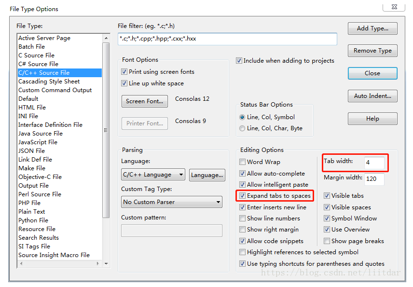Image resolution: width=413 pixels, height=287 pixels.
Task: Choose Line, Col, Symbol status option
Action: pos(243,117)
